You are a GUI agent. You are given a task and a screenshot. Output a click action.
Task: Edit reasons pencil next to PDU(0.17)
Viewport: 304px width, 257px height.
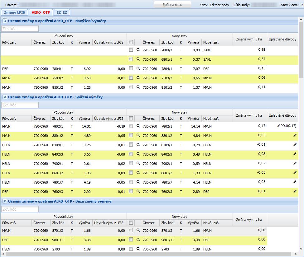(278, 126)
